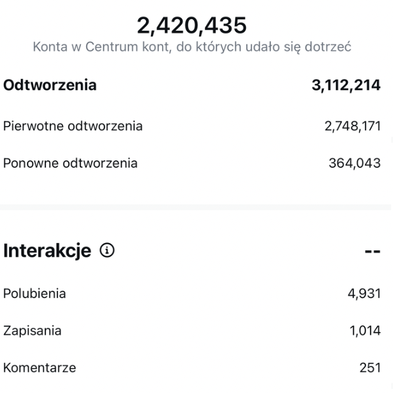Viewport: 393px width, 394px height.
Task: Select the Konta w Centrum kont caption
Action: (x=192, y=47)
